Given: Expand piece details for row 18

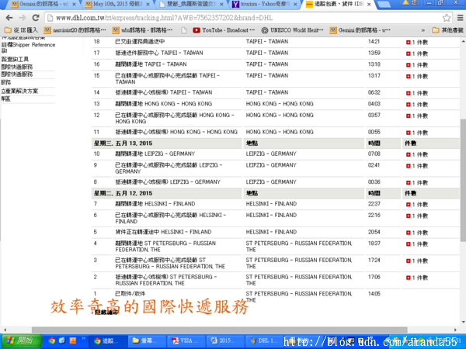Looking at the screenshot, I should [408, 43].
